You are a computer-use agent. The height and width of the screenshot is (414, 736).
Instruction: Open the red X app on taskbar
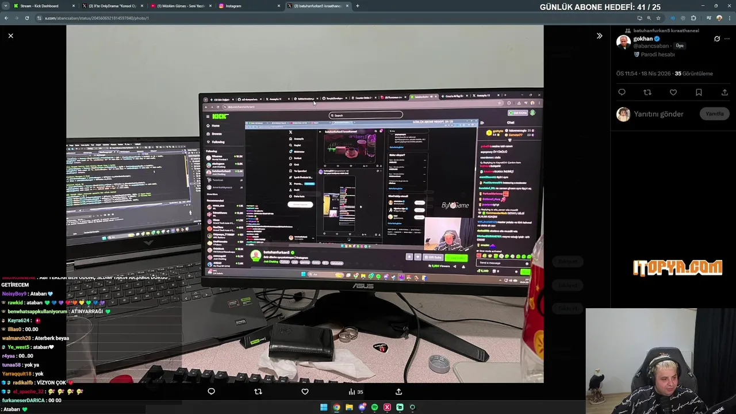coord(387,407)
